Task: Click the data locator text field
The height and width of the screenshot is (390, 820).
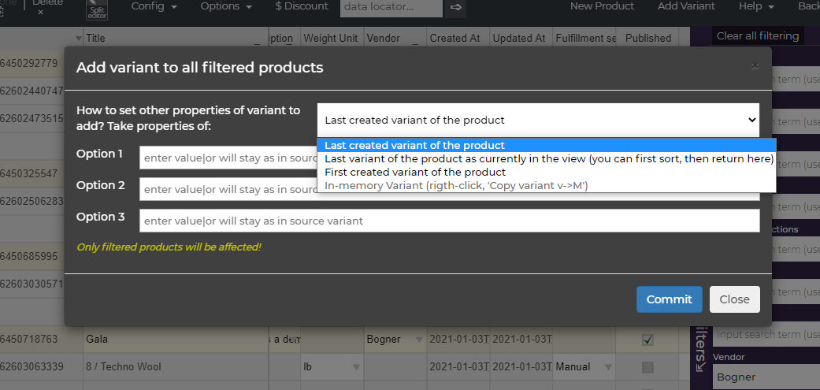Action: (391, 7)
